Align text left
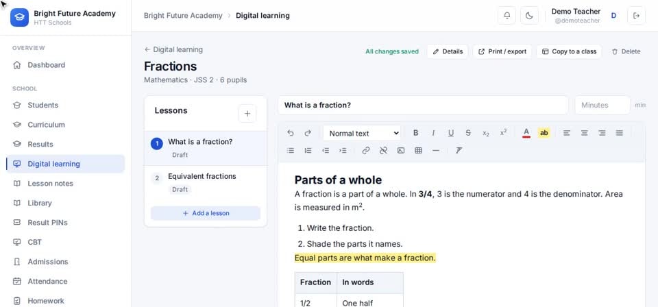The width and height of the screenshot is (658, 307). click(567, 133)
